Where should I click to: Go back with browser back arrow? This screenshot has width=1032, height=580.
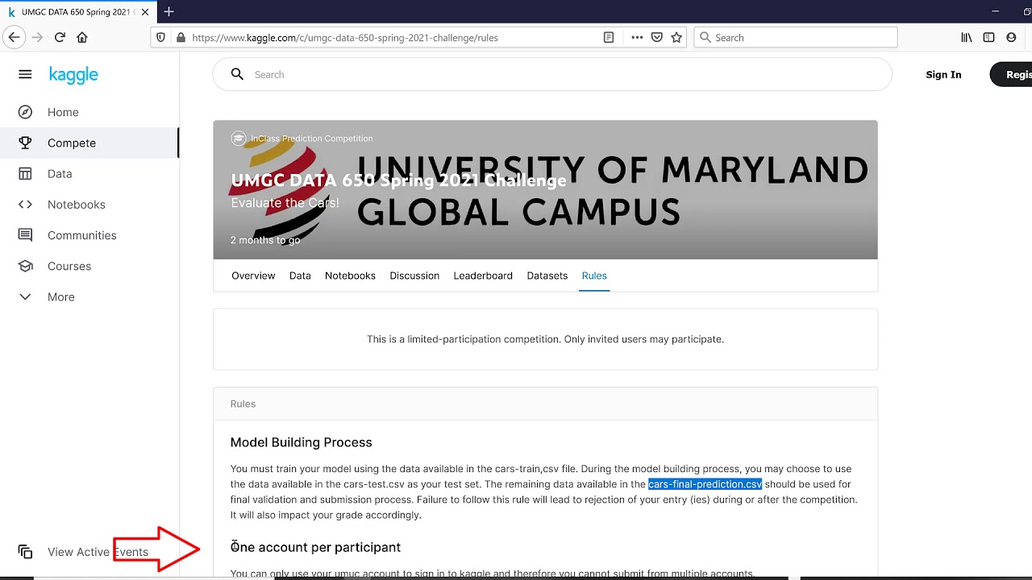14,37
